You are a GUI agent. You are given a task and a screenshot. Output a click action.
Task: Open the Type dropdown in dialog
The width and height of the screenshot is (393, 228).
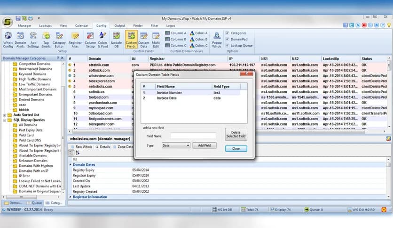175,146
